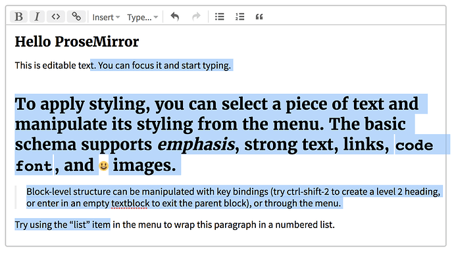Click the paragraph starting 'Try using the'
This screenshot has height=253, width=454.
[x=174, y=225]
